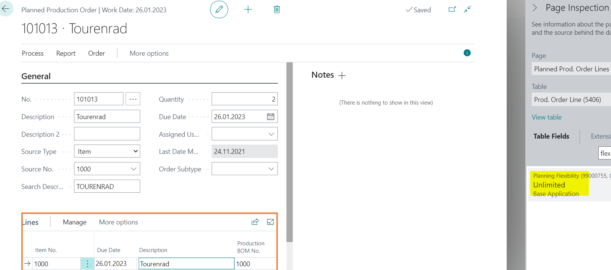Click the No. field ellipsis button
Screen dimensions: 611x270
pyautogui.click(x=133, y=99)
